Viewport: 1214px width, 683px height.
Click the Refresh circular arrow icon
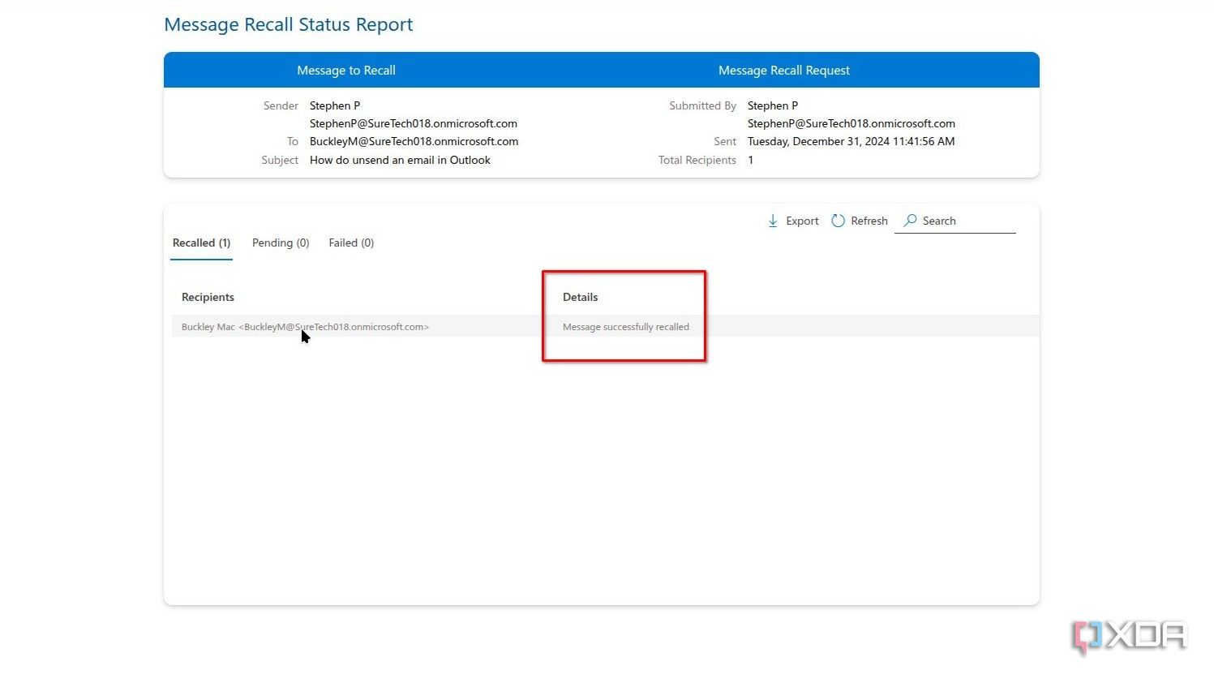point(838,221)
